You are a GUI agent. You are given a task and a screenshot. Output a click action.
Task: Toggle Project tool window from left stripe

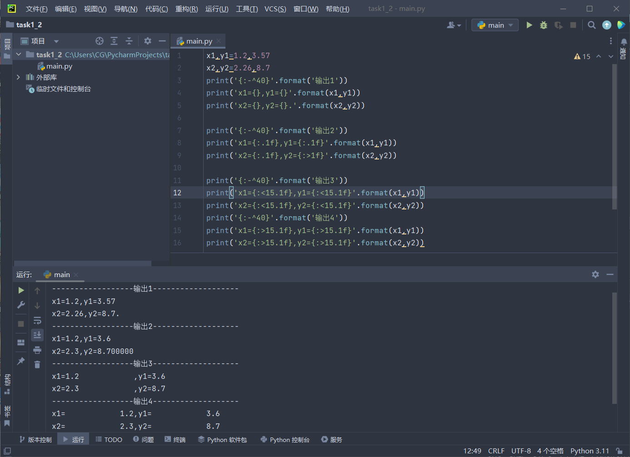click(7, 49)
